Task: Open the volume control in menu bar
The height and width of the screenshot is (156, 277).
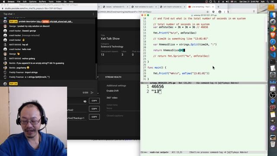Action: point(227,2)
